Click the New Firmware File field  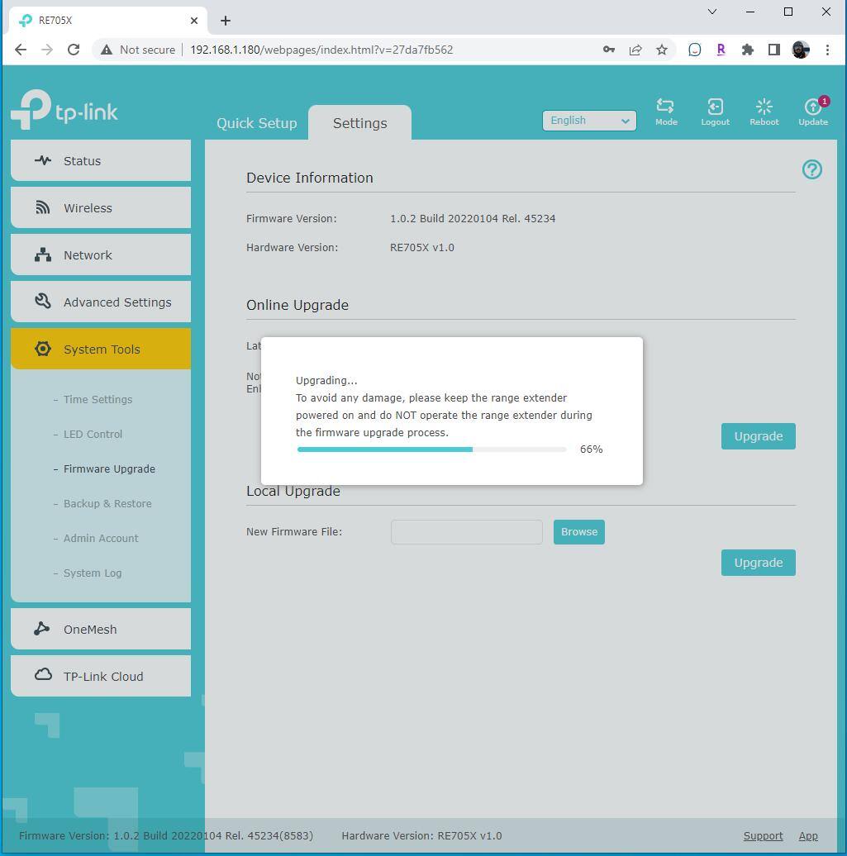(466, 532)
